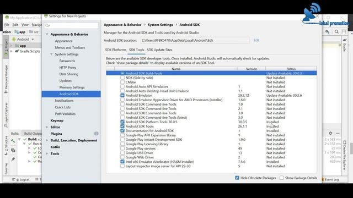The width and height of the screenshot is (353, 198).
Task: Open the Edit menu
Action: (x=15, y=25)
